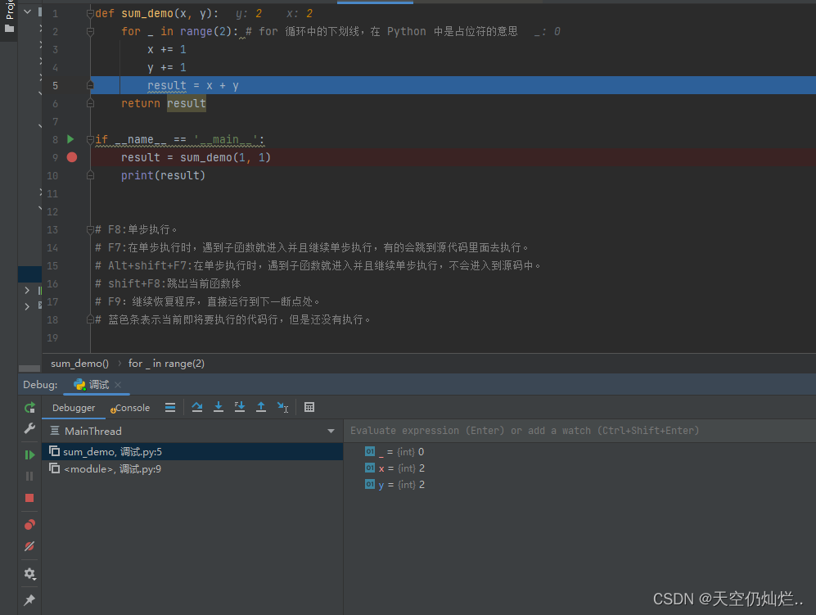Open the Evaluate Expression dialog icon
Image resolution: width=816 pixels, height=615 pixels.
309,407
